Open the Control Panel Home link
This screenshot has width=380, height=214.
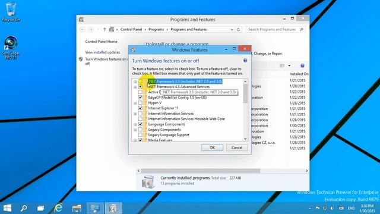[x=101, y=42]
